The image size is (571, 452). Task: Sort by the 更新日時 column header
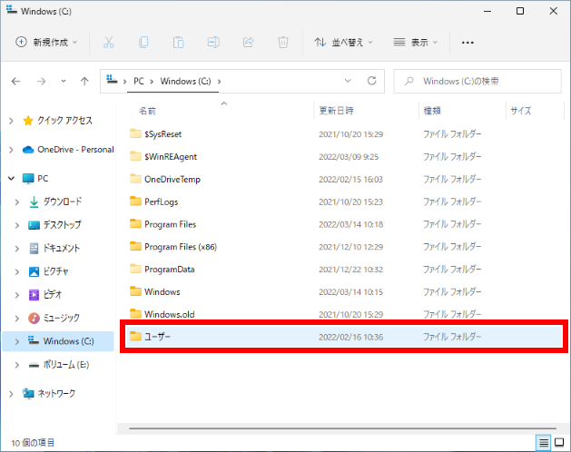336,111
